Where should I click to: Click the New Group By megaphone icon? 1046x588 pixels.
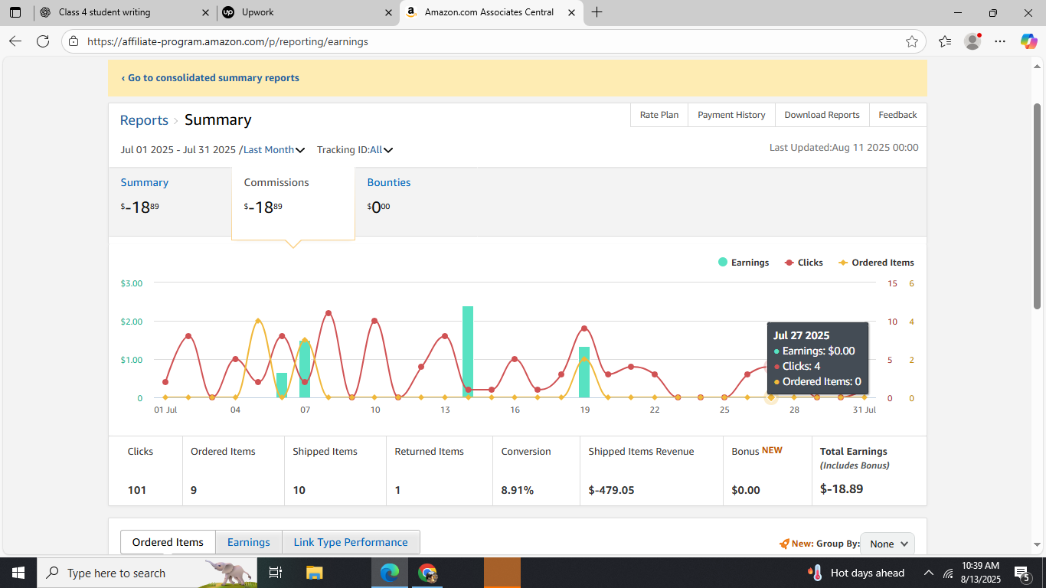tap(784, 544)
